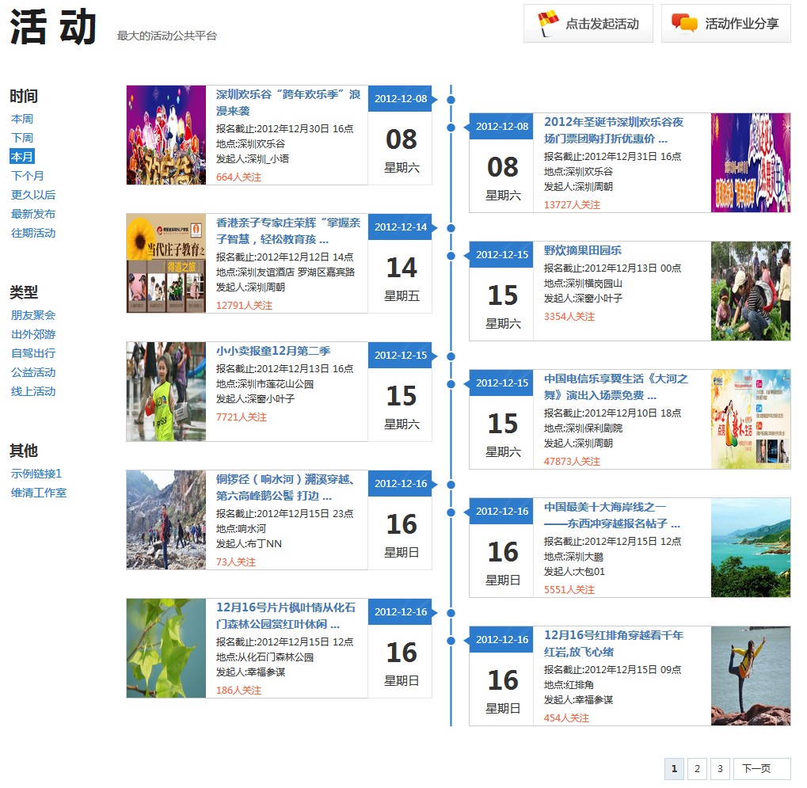The width and height of the screenshot is (807, 788).
Task: Click timeline dot for 小小卖报童 event
Action: point(451,356)
